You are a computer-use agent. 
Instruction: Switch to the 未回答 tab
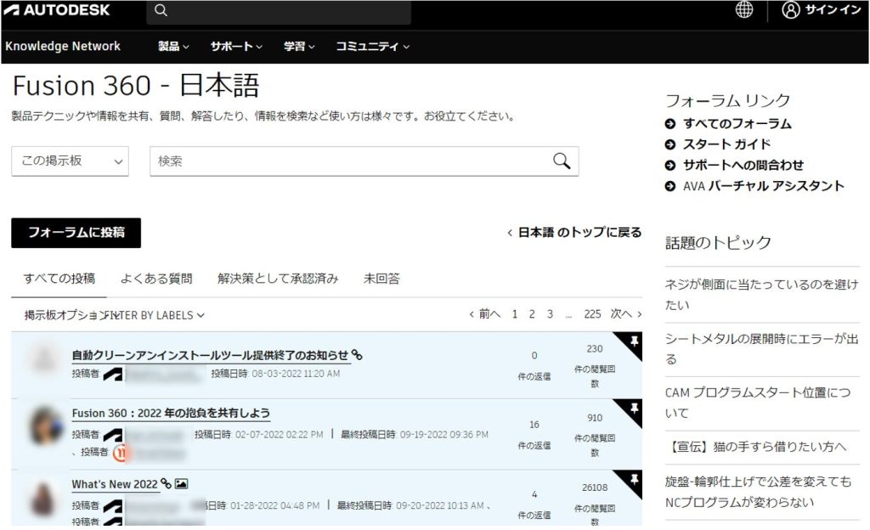click(381, 279)
